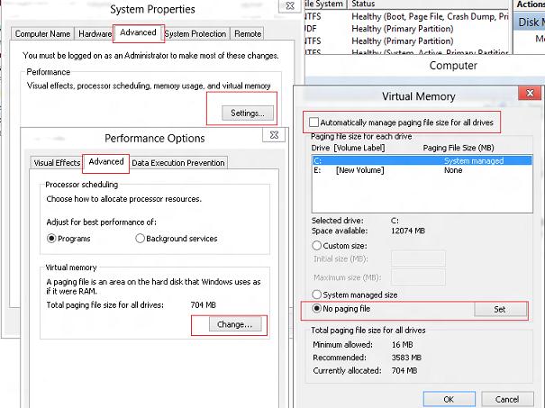Open the Computer Name tab
This screenshot has width=545, height=408.
(42, 33)
